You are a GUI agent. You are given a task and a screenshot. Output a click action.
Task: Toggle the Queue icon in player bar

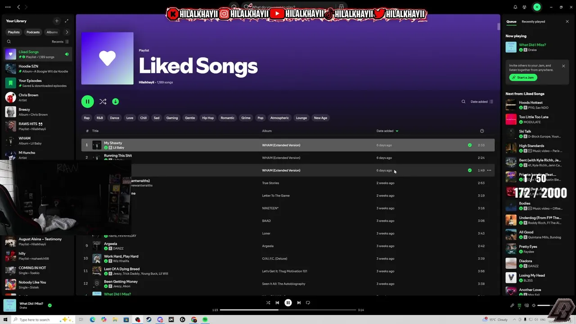tap(519, 306)
